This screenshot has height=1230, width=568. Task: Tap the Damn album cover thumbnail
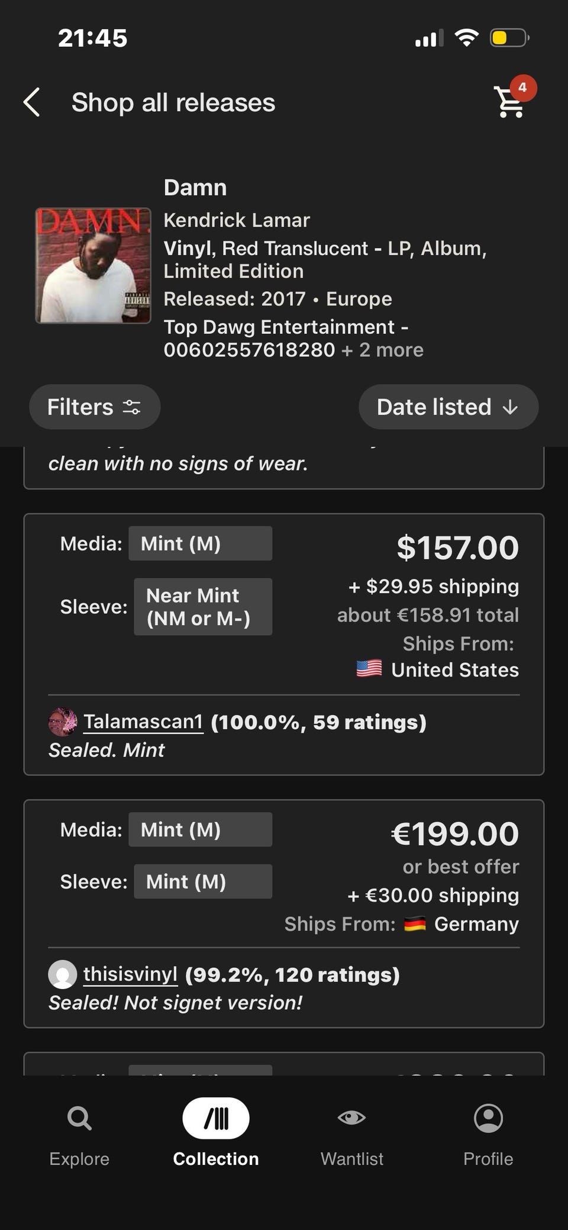point(93,265)
